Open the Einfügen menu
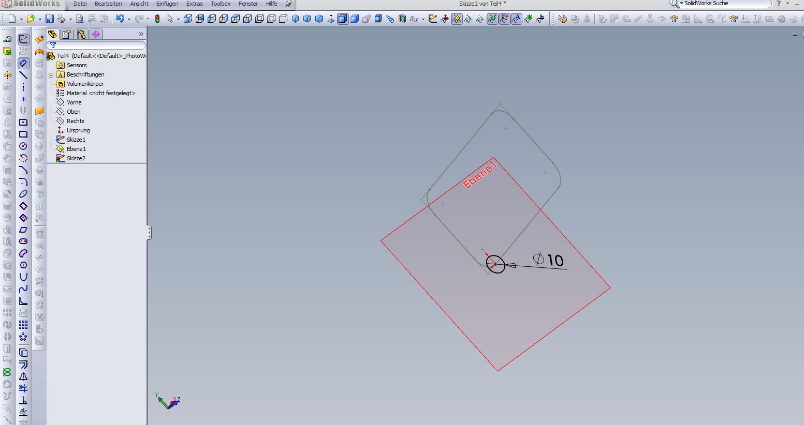804x425 pixels. [x=167, y=4]
